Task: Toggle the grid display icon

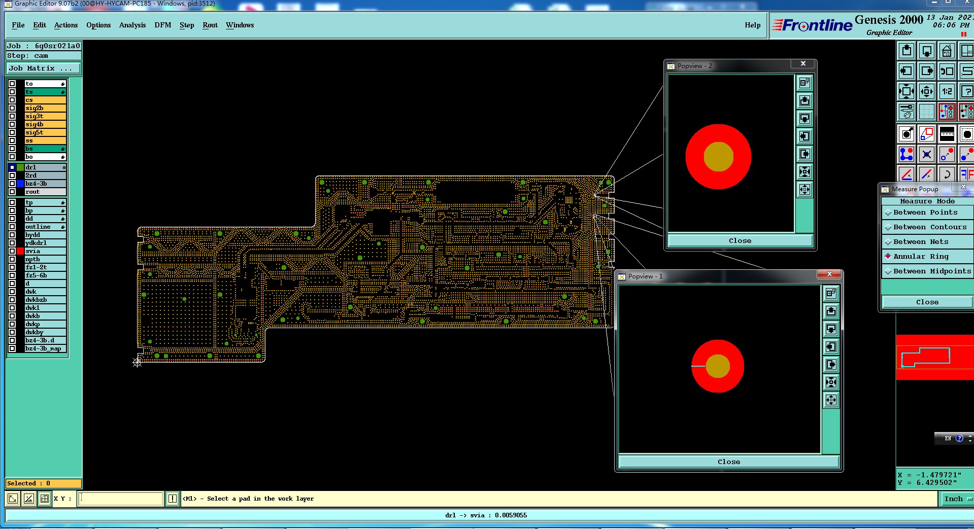Action: click(927, 112)
